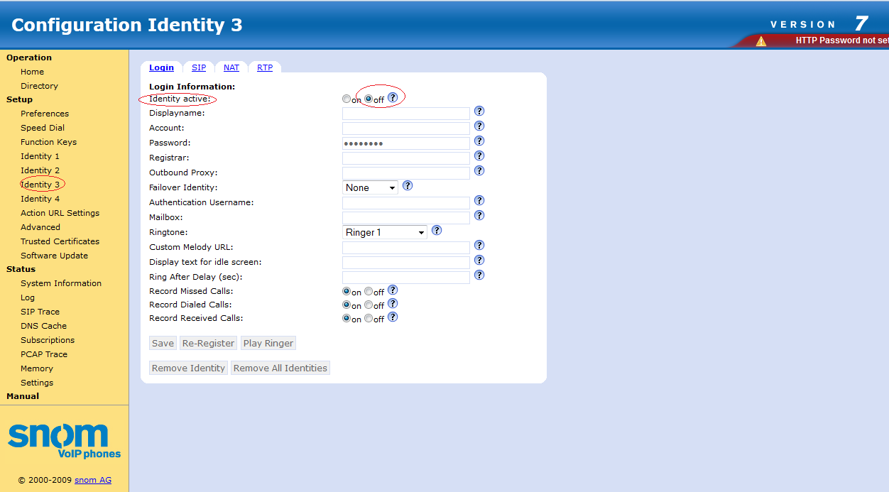Set Identity active to on

point(347,99)
